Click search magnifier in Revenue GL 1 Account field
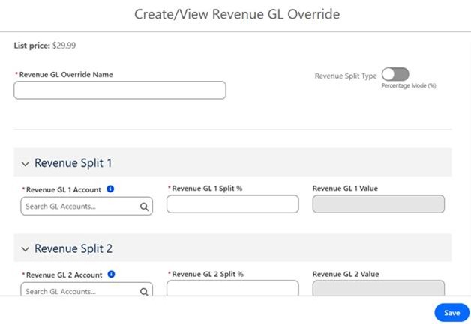 (144, 207)
